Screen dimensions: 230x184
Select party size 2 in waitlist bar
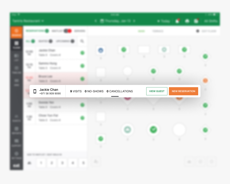pos(52,163)
